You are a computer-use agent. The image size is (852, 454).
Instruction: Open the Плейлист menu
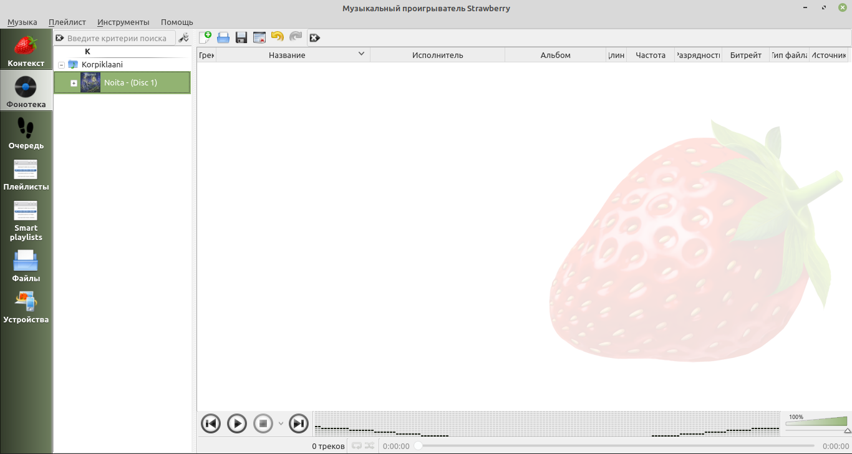click(67, 22)
